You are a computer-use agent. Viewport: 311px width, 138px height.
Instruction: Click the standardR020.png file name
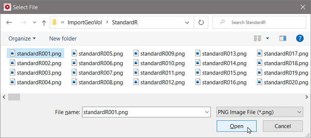(286, 82)
